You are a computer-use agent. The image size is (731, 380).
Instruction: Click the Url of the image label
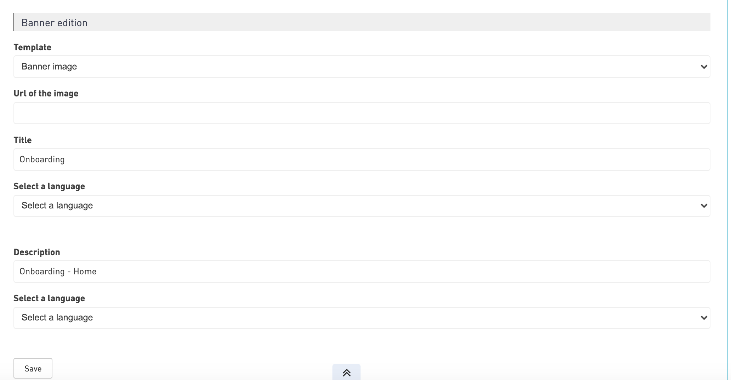(46, 94)
